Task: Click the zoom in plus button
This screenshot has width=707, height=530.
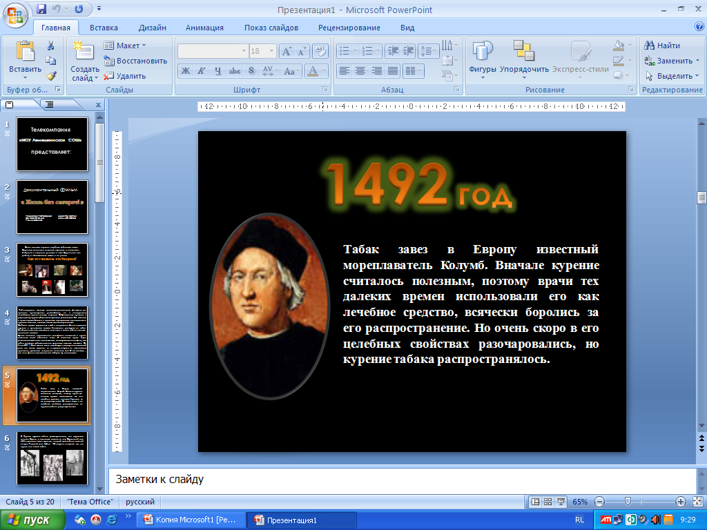Action: 680,502
